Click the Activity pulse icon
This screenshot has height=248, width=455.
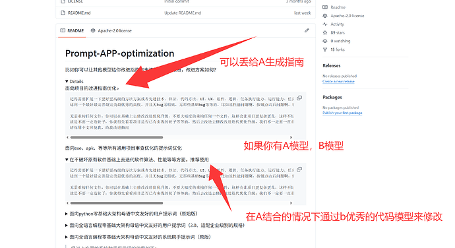(x=325, y=24)
